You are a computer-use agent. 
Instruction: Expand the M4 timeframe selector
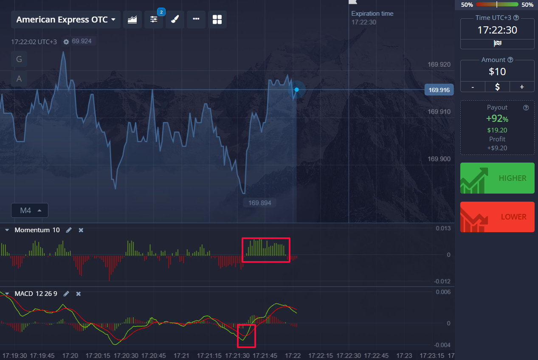(30, 210)
